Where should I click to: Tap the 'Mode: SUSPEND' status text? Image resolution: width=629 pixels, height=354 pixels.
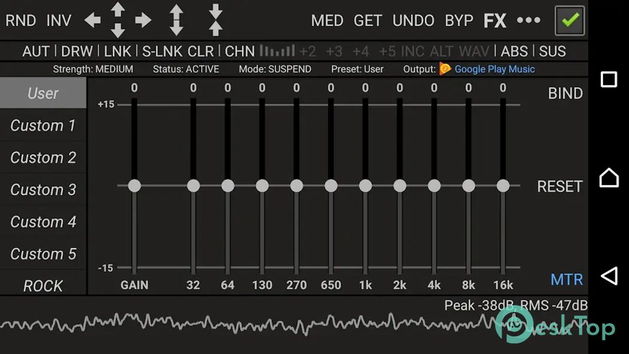point(275,70)
